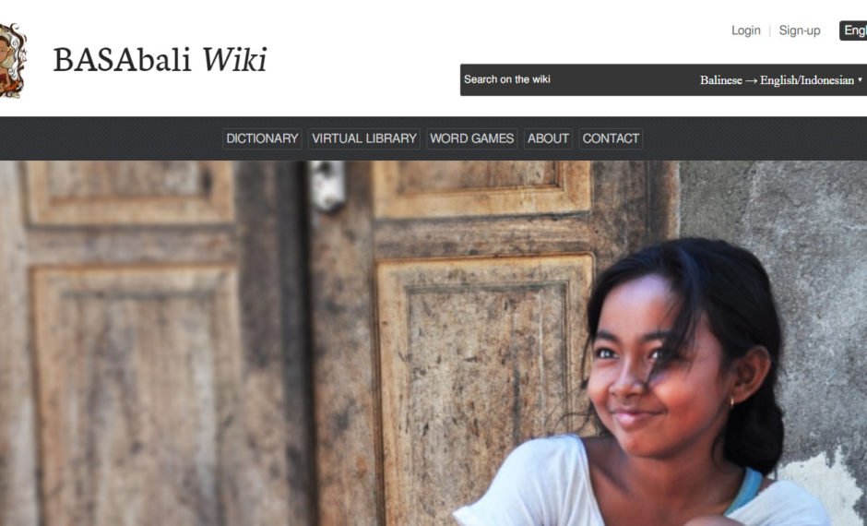Image resolution: width=867 pixels, height=526 pixels.
Task: Open the VIRTUAL LIBRARY menu item
Action: [x=363, y=138]
